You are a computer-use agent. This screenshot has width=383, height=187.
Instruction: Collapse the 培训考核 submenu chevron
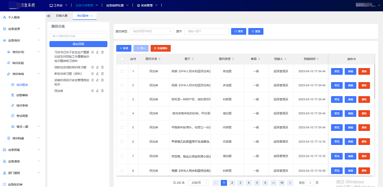pyautogui.click(x=39, y=73)
